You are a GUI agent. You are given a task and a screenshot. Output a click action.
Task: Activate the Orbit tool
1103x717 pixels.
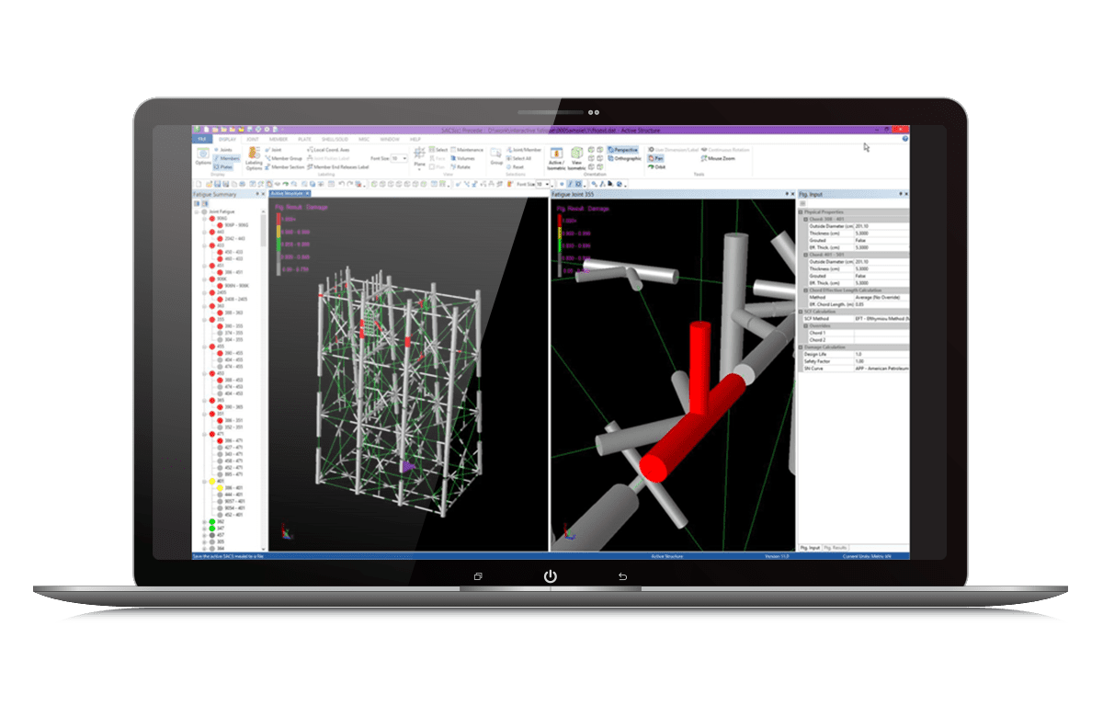tap(657, 167)
